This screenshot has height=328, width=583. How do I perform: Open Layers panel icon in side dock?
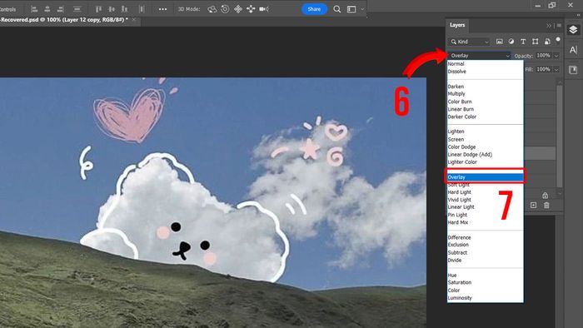click(573, 30)
